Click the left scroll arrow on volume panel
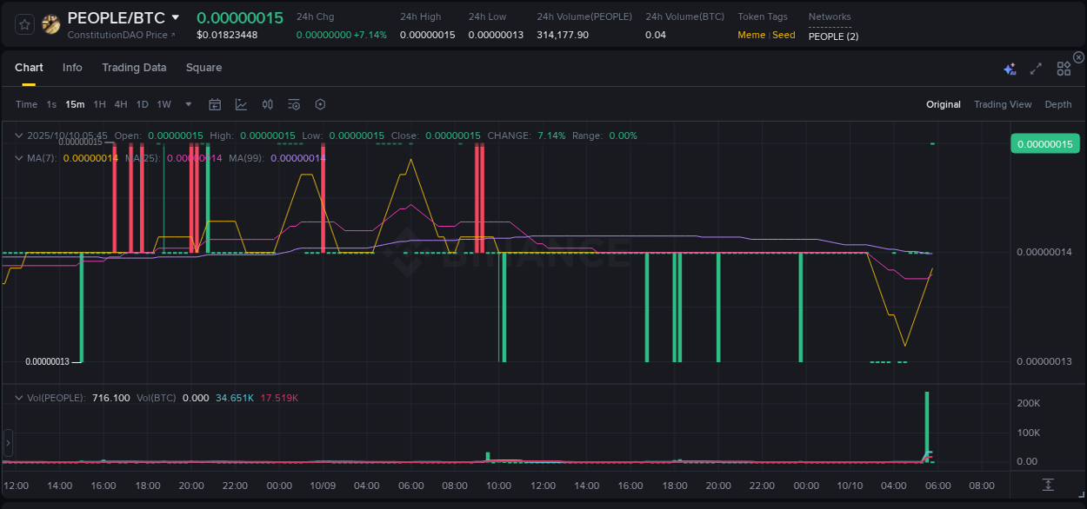 coord(8,443)
